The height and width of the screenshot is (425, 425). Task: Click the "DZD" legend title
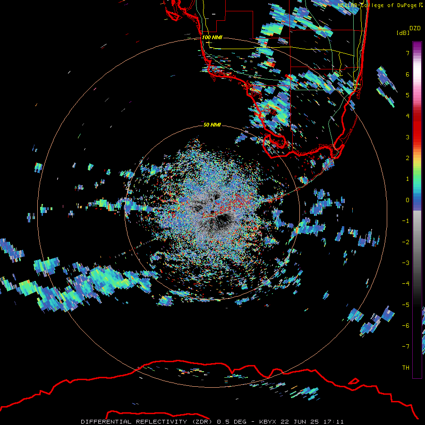click(x=415, y=28)
